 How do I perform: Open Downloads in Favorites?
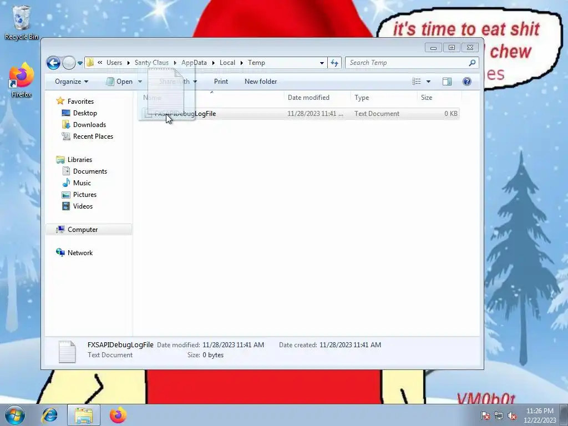89,125
